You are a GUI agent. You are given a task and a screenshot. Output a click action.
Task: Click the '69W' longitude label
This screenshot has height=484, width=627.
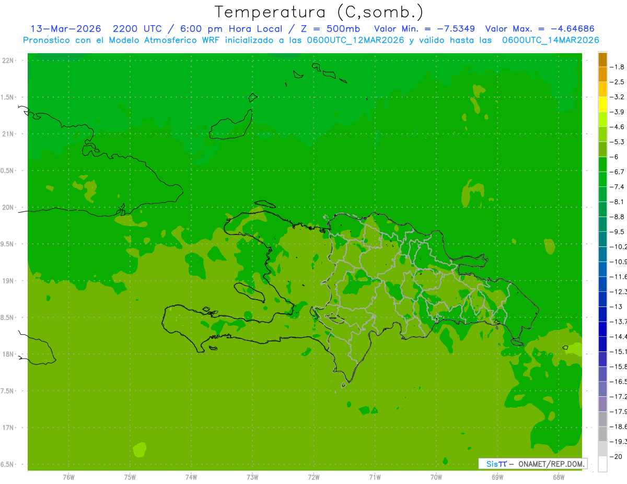pyautogui.click(x=497, y=477)
